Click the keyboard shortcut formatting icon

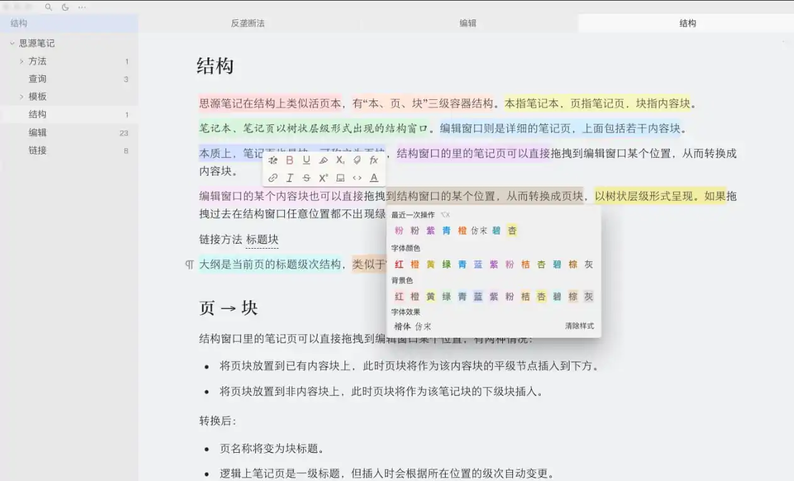coord(339,178)
